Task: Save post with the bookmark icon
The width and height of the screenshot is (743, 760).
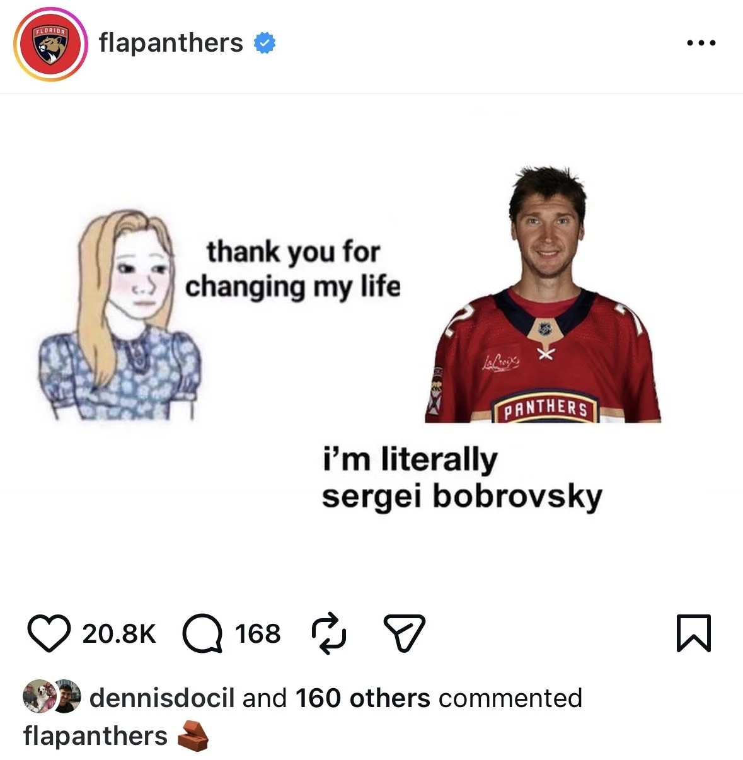Action: tap(694, 633)
